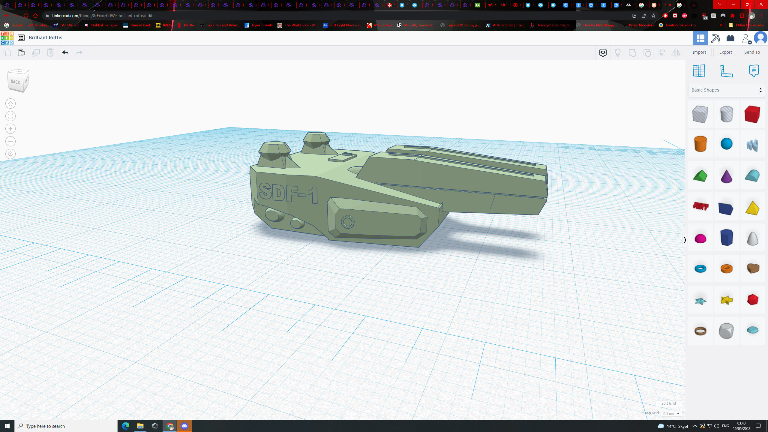This screenshot has width=768, height=432.
Task: Fit all in view
Action: click(x=10, y=116)
